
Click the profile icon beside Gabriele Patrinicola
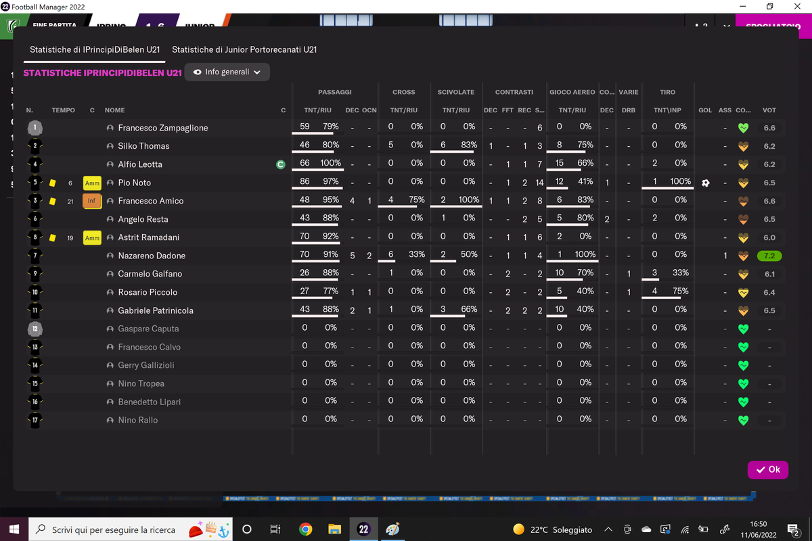point(110,310)
